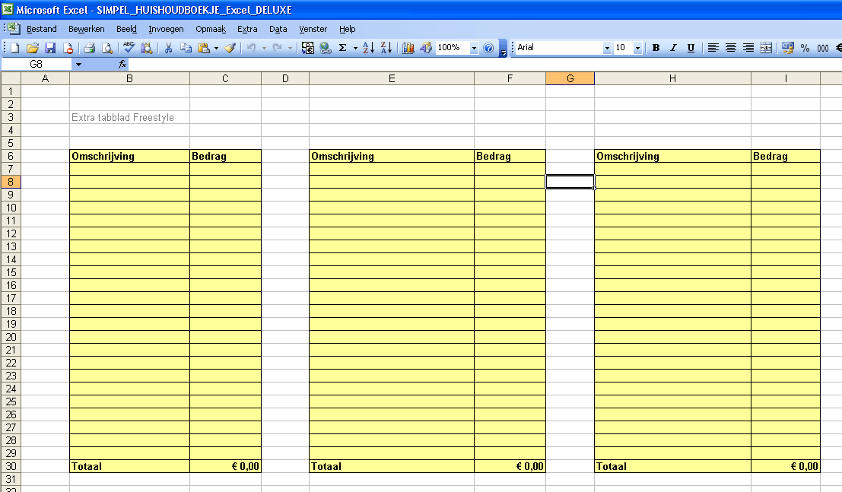Expand the 100% zoom dropdown
The image size is (842, 492).
pyautogui.click(x=474, y=48)
